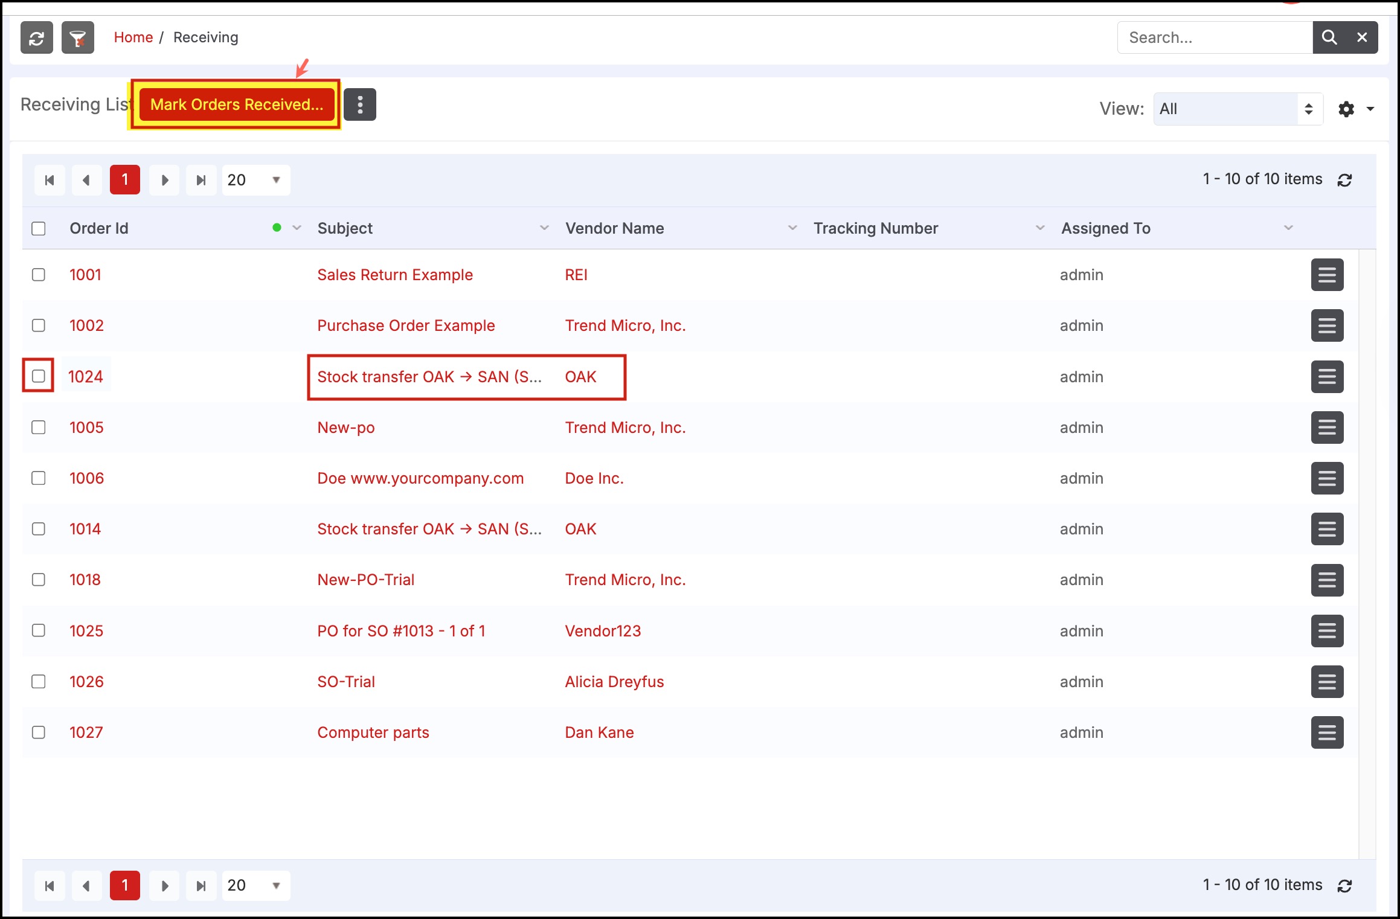Click the search magnifier button
Screen dimensions: 1400x919
click(x=1329, y=37)
